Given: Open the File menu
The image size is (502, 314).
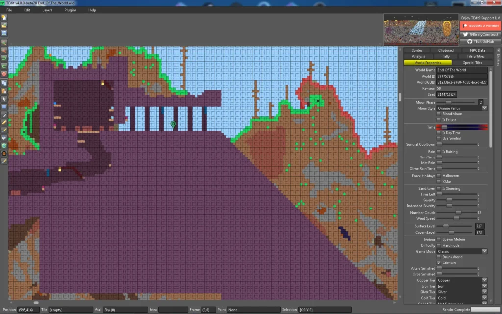Looking at the screenshot, I should pos(9,10).
